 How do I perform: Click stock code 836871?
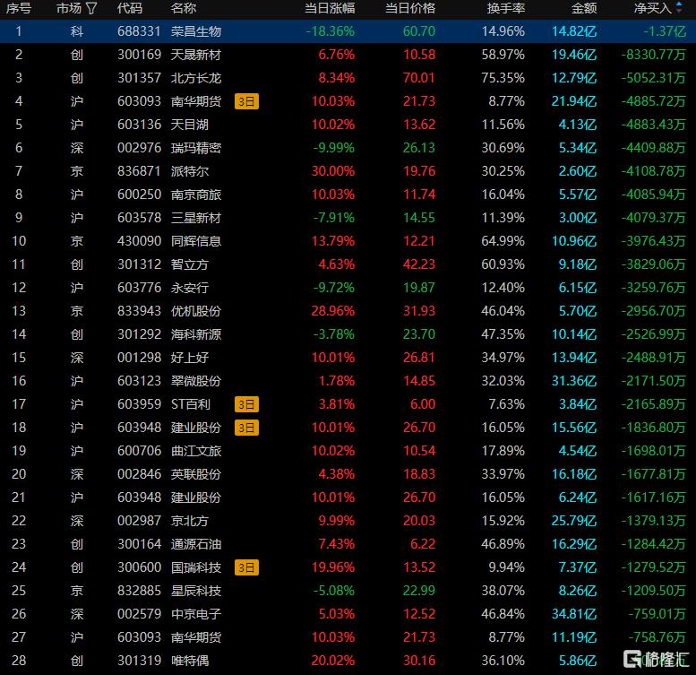click(x=139, y=171)
